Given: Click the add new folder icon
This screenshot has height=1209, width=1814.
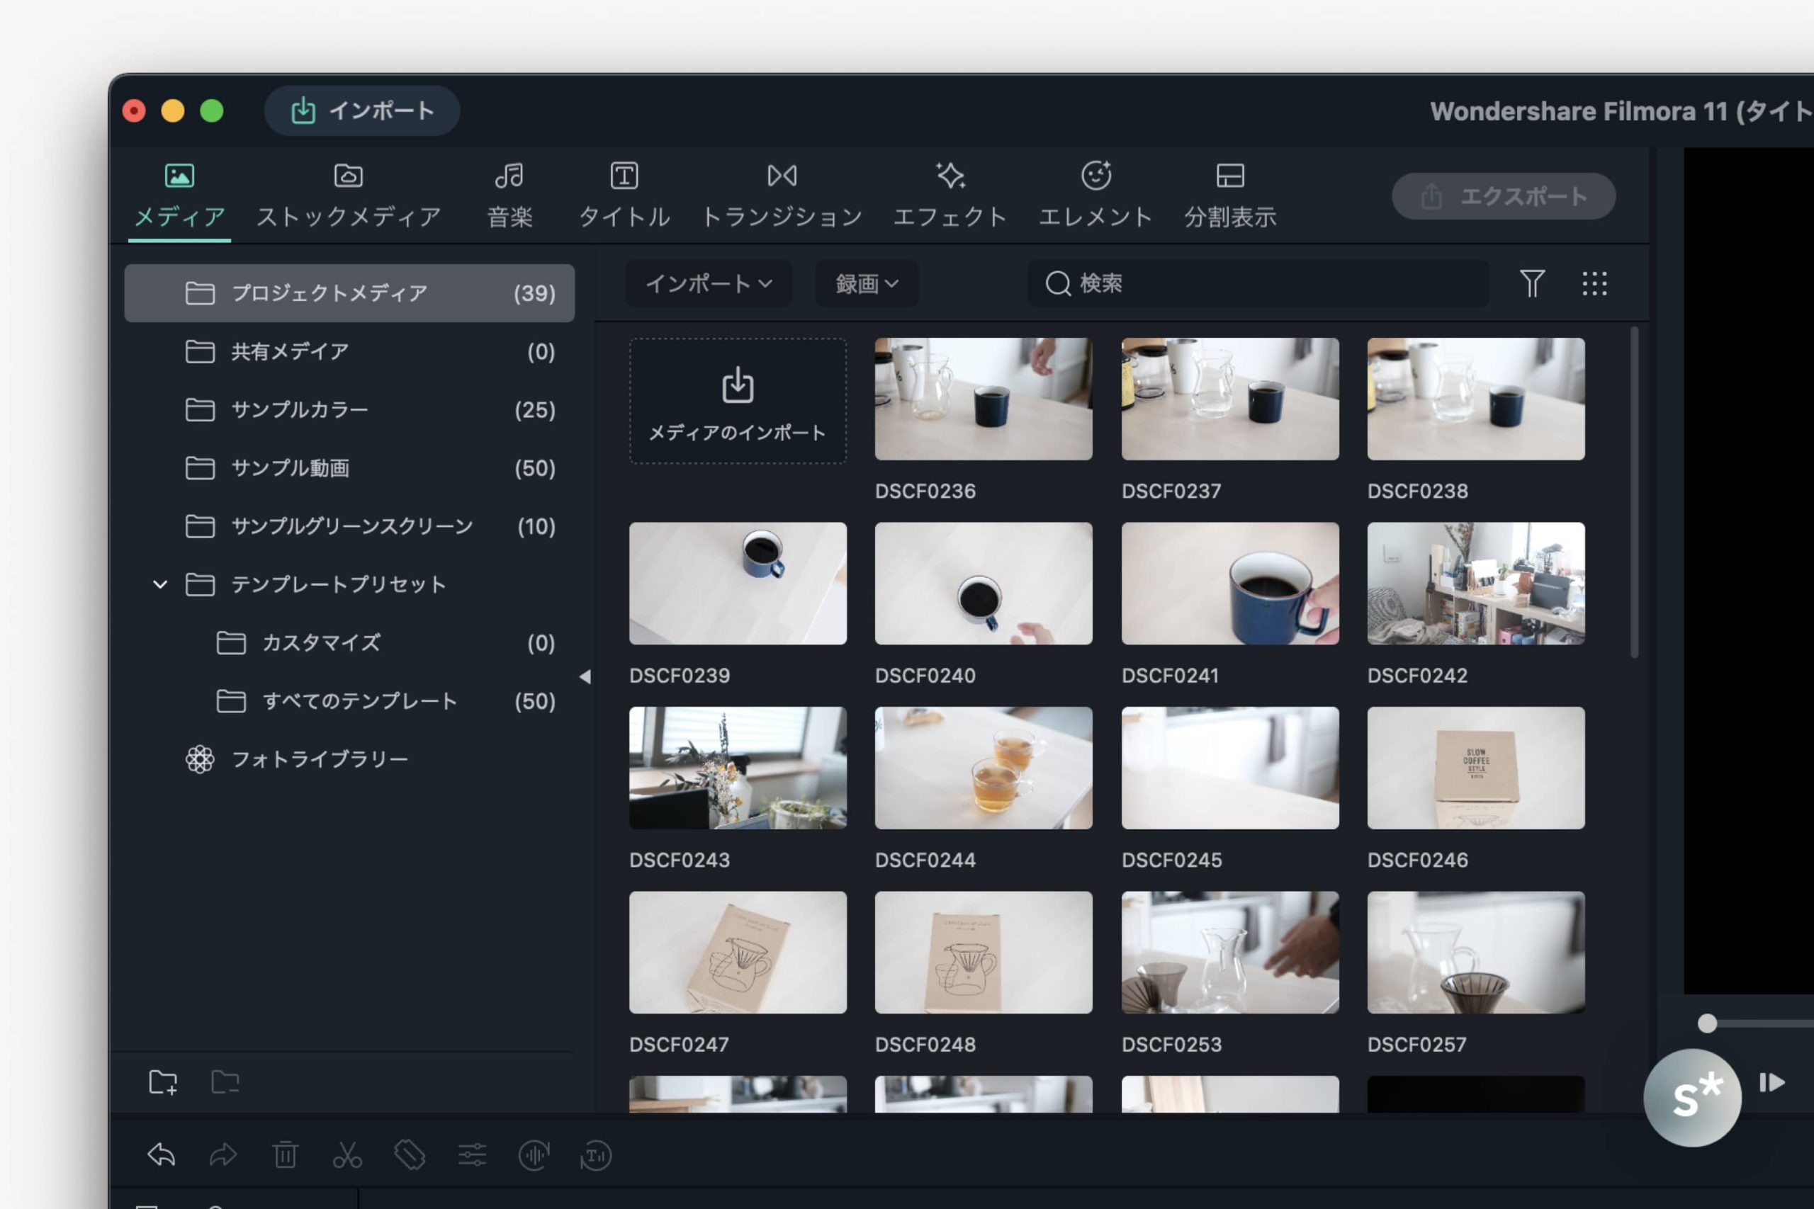Looking at the screenshot, I should point(163,1082).
